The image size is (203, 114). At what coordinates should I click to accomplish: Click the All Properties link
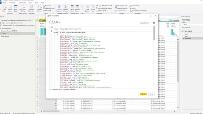(186, 28)
